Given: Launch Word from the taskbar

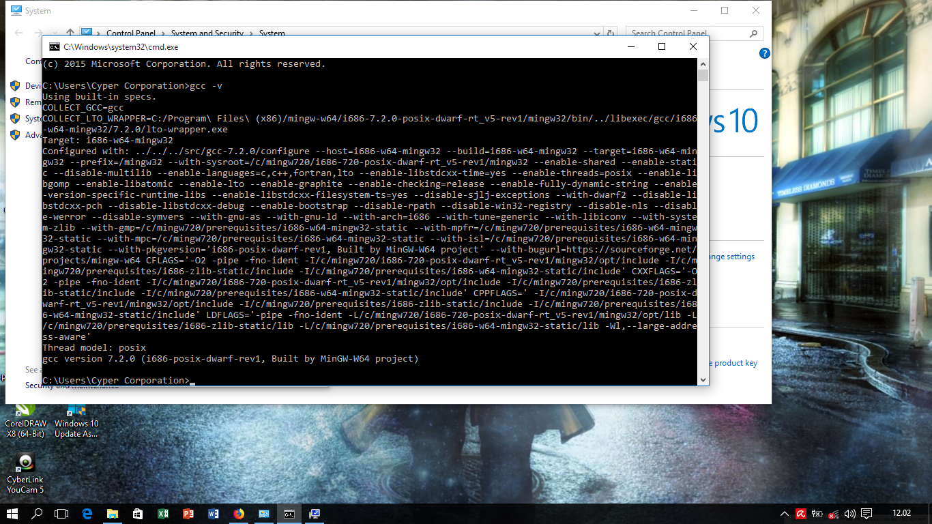Looking at the screenshot, I should coord(214,514).
